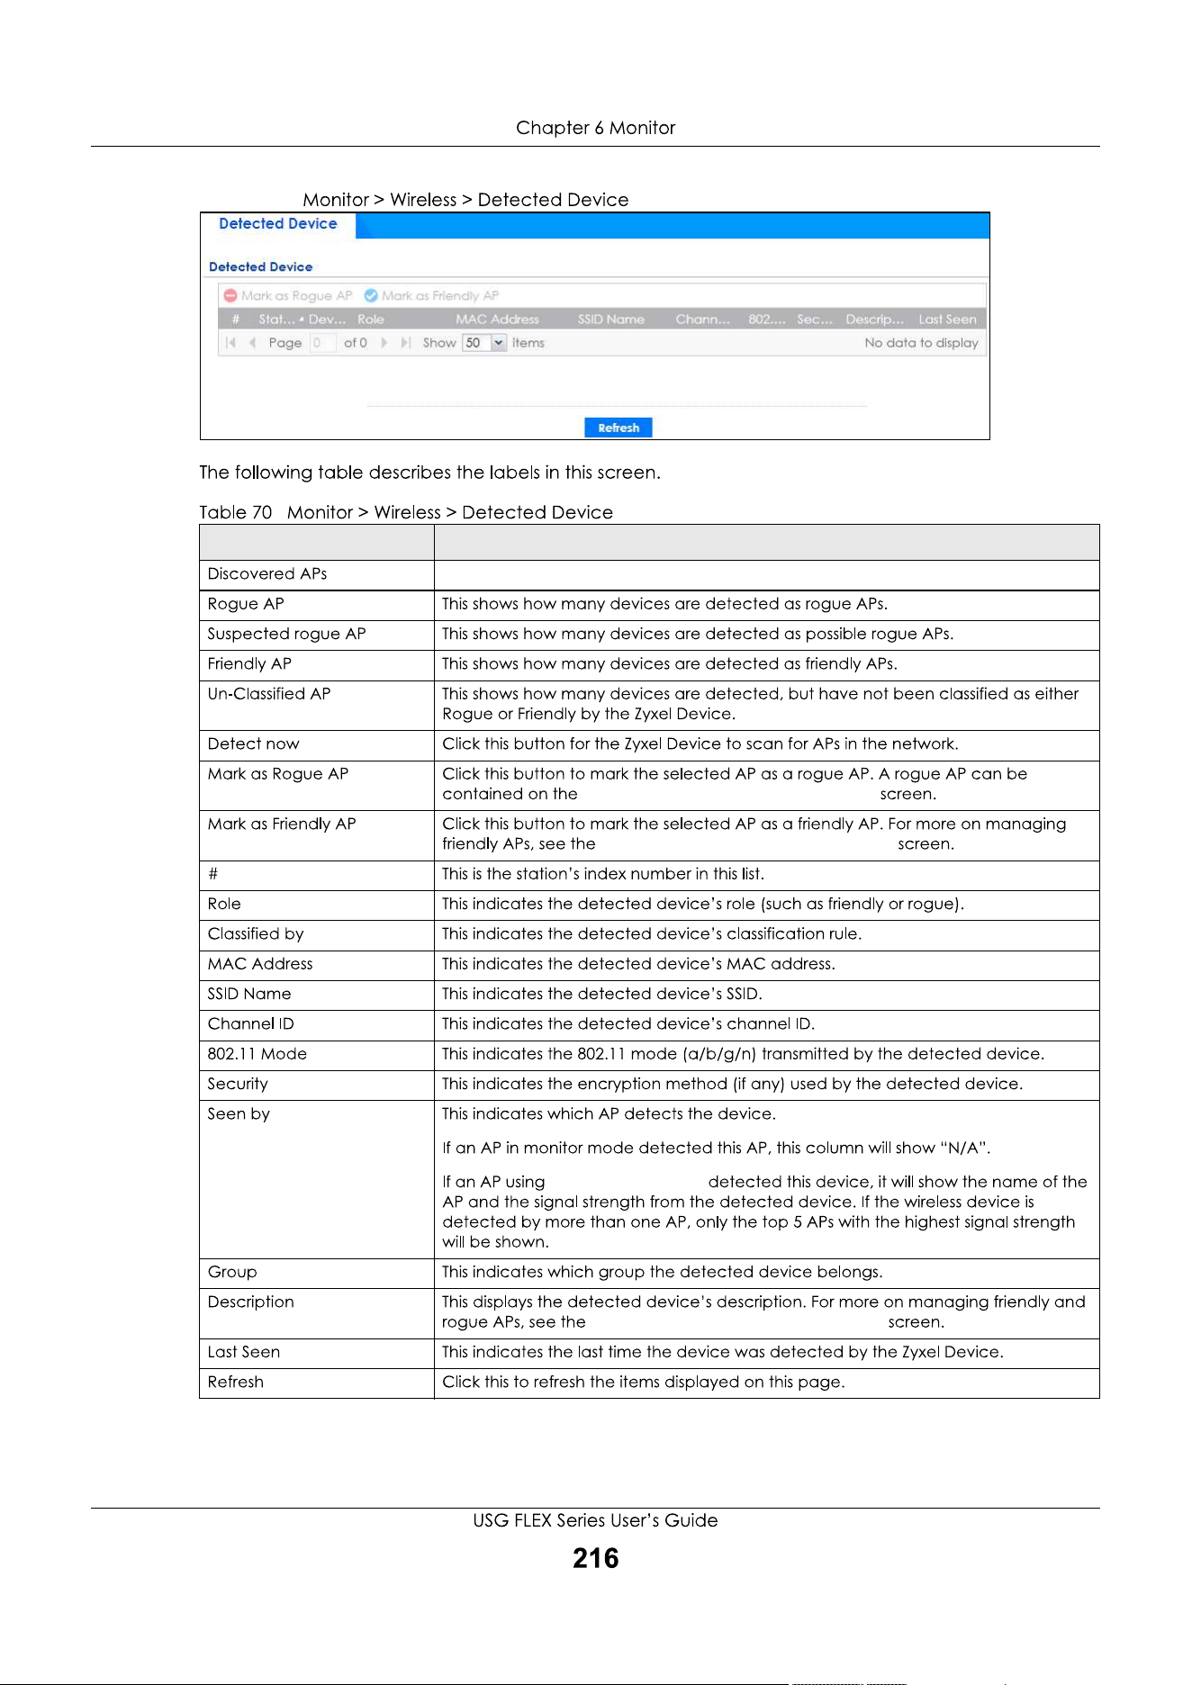
Task: Jump to the last page of results
Action: (x=406, y=343)
